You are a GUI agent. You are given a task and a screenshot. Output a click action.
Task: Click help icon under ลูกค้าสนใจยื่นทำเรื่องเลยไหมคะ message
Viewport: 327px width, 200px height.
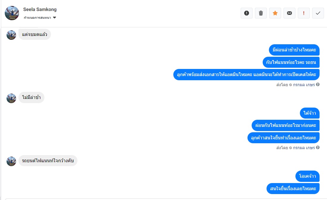click(x=318, y=148)
